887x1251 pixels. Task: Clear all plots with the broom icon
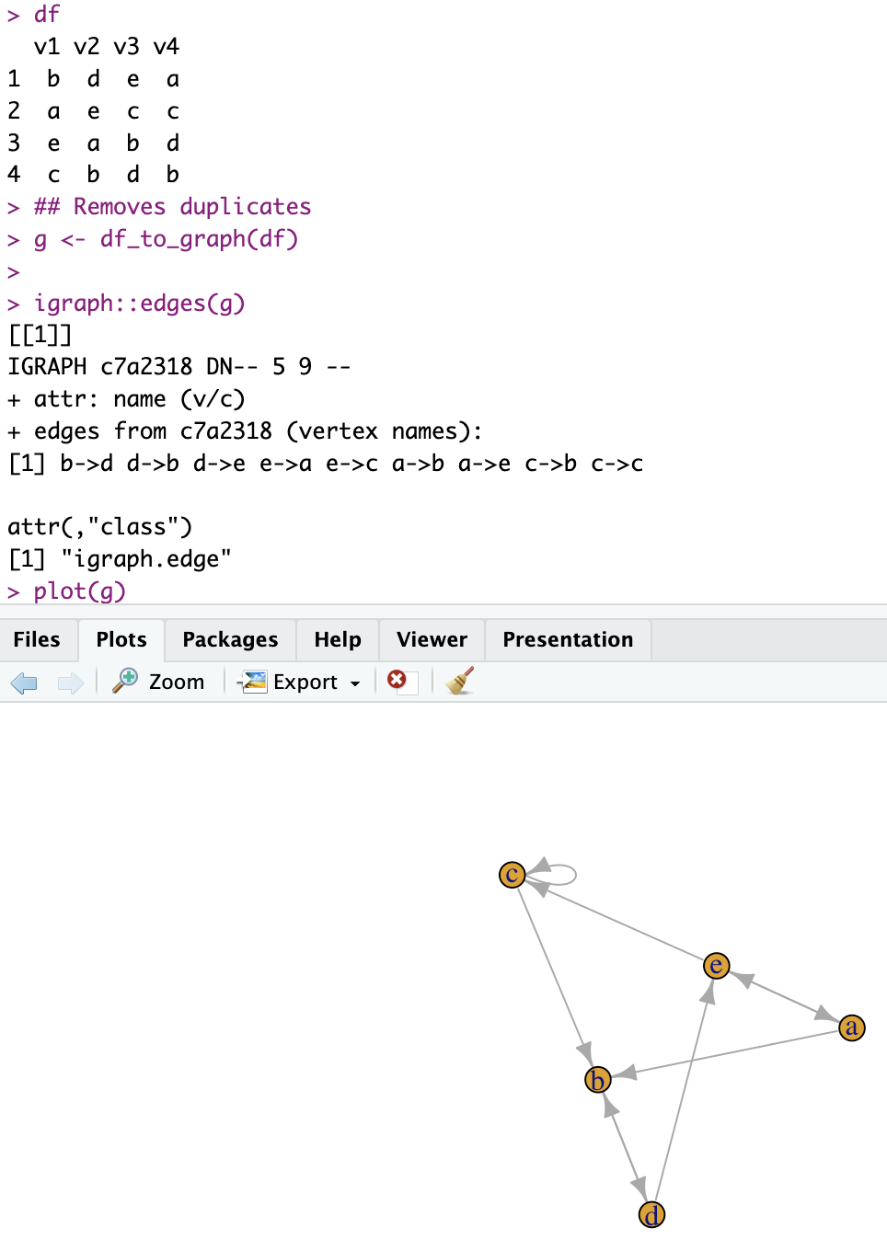pyautogui.click(x=459, y=681)
